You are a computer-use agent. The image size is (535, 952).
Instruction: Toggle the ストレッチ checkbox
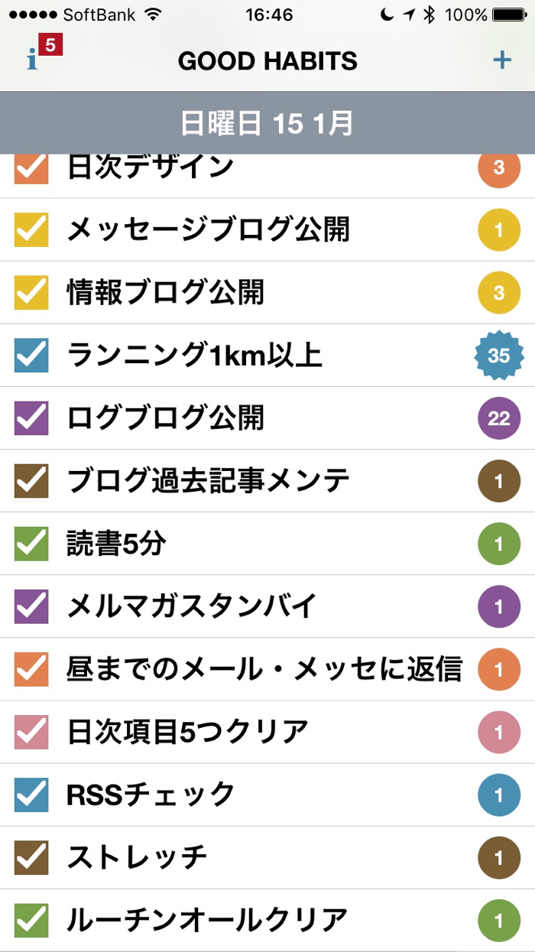[x=31, y=857]
